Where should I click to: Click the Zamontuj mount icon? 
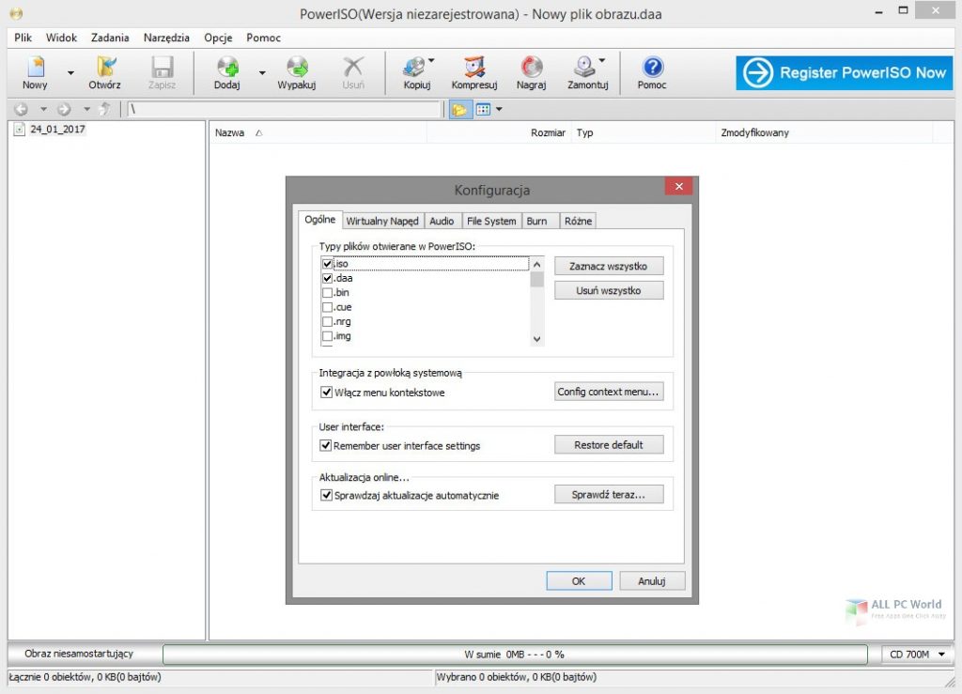pos(586,73)
